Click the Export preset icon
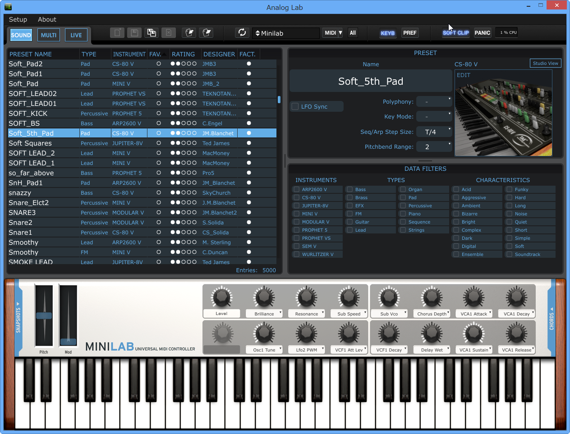Viewport: 570px width, 434px height. (x=207, y=32)
